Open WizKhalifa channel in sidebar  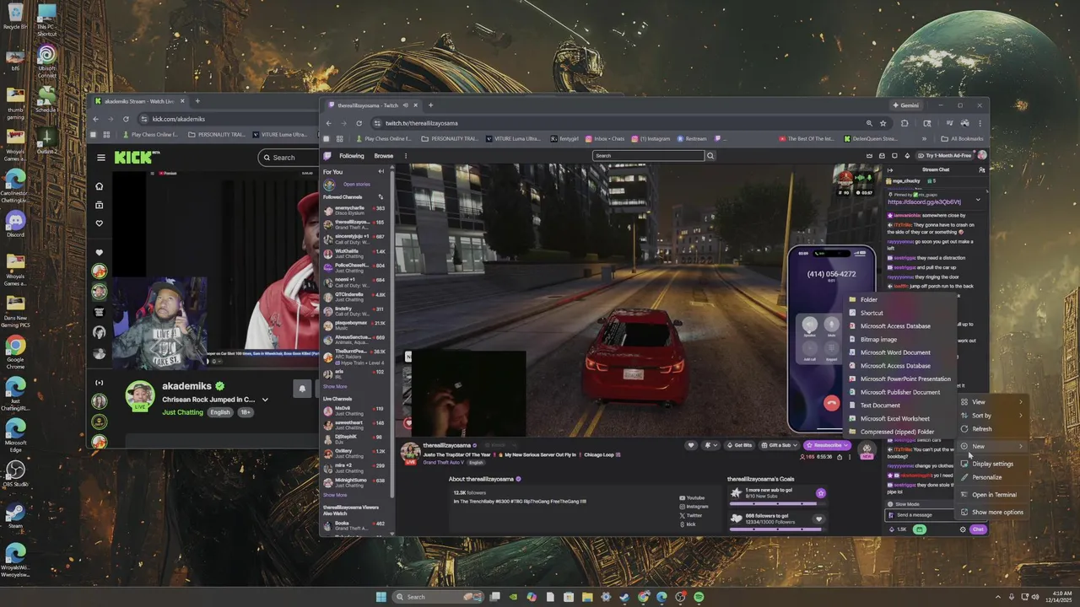click(354, 252)
